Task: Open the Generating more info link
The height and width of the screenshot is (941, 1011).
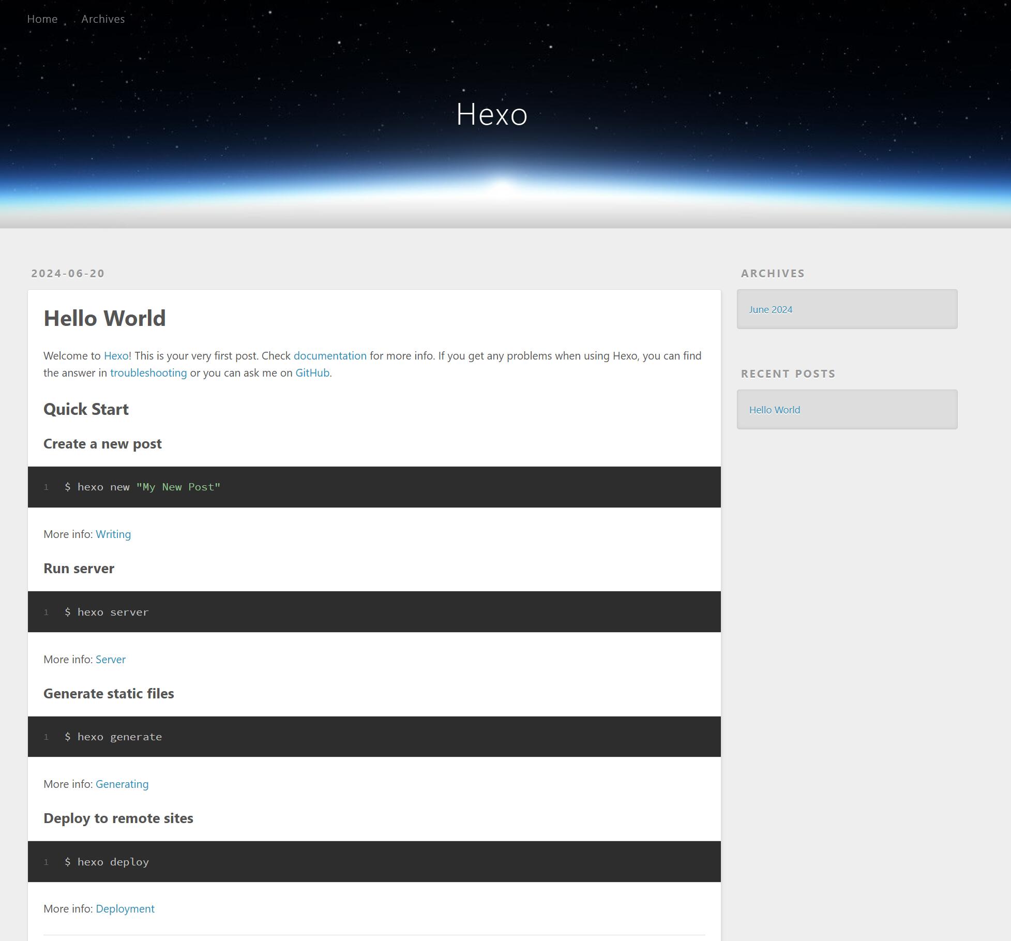Action: (122, 784)
